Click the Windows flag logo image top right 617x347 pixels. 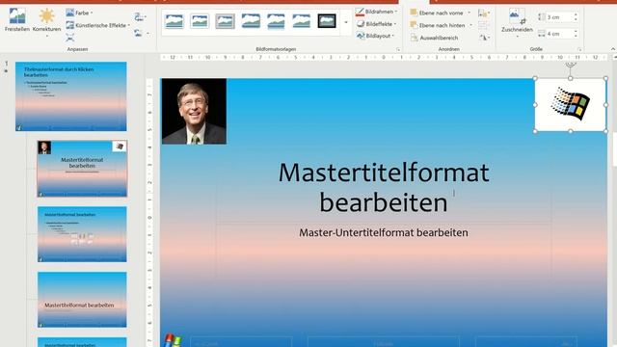tap(570, 105)
